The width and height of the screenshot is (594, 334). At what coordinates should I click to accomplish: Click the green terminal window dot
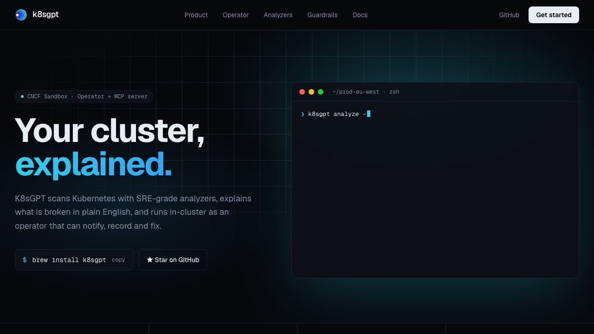coord(321,92)
